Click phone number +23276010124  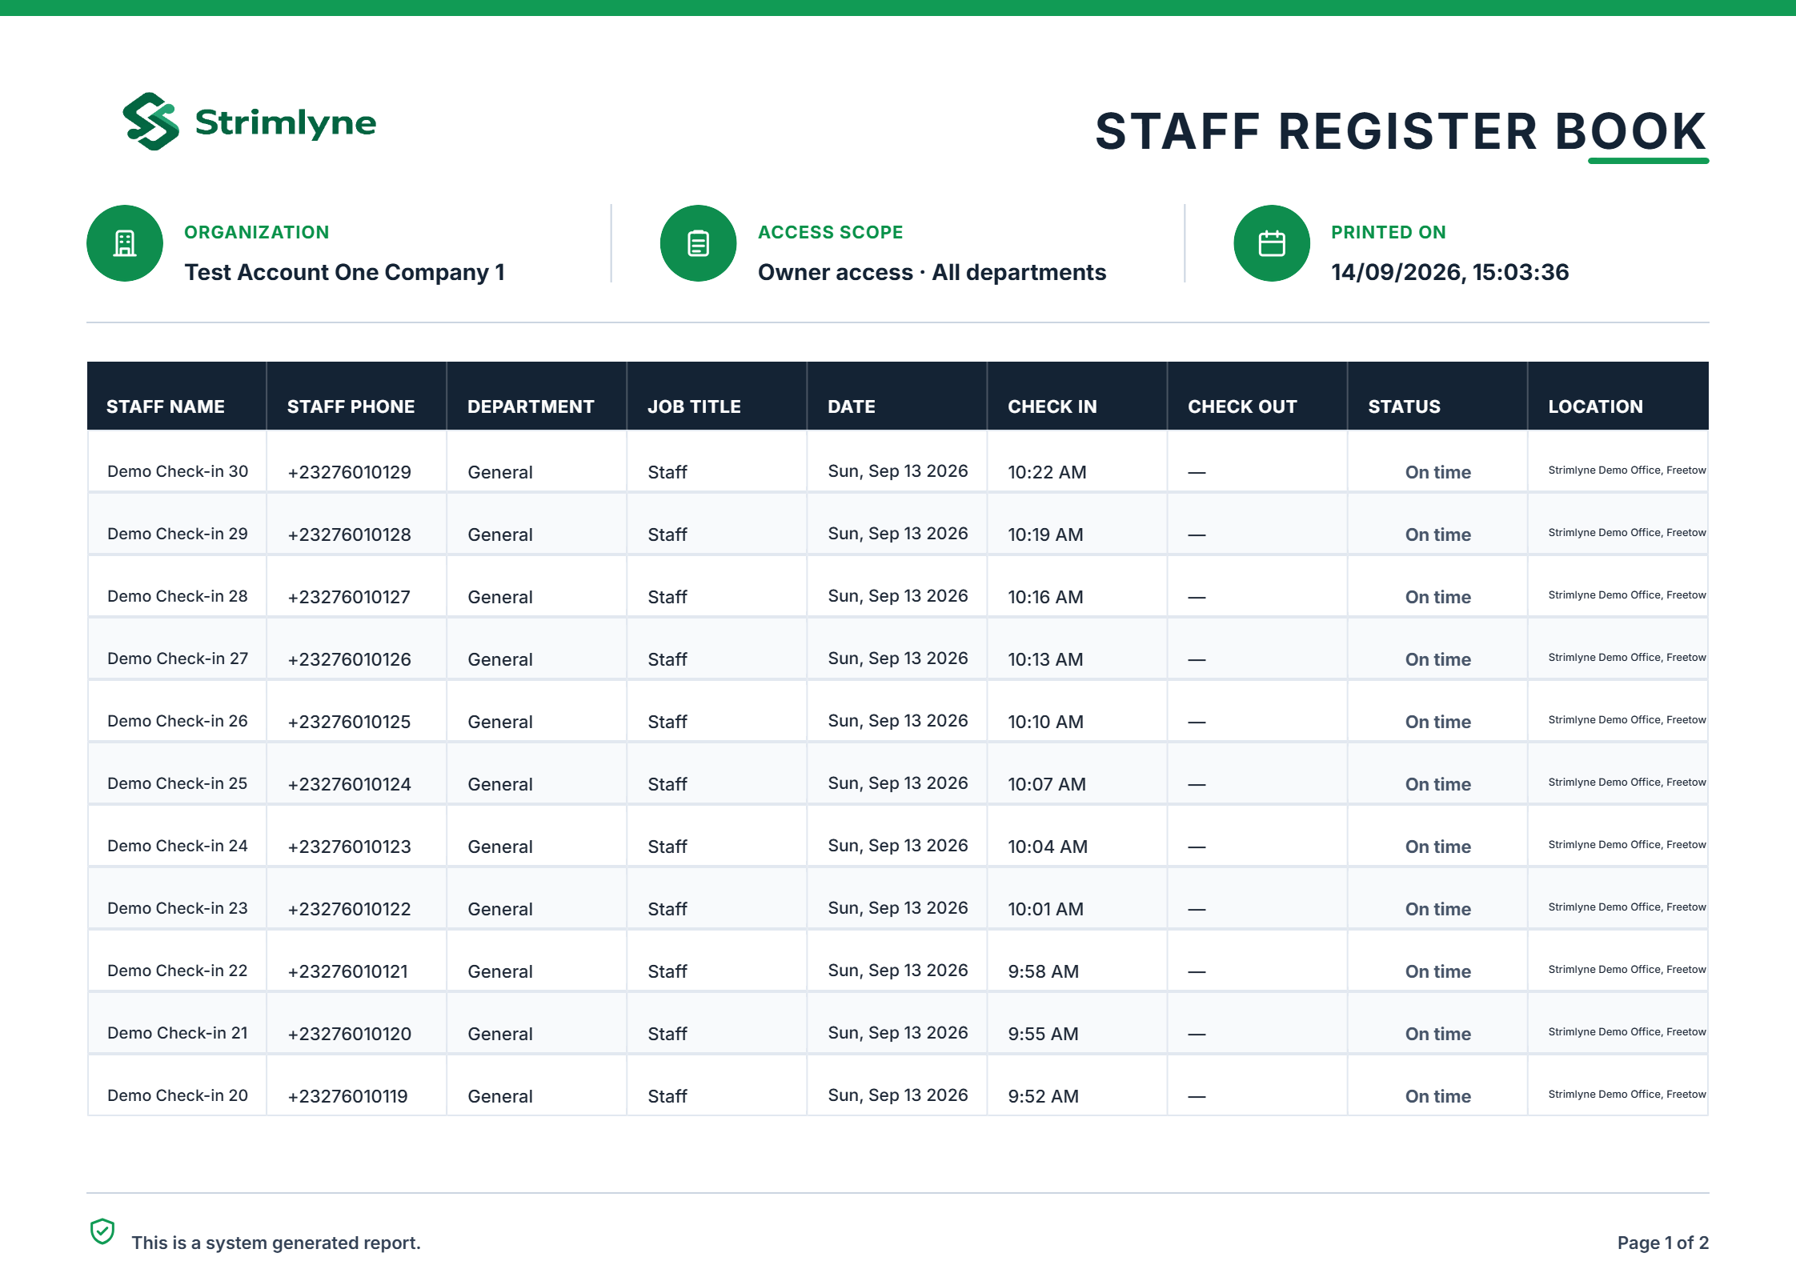point(349,784)
